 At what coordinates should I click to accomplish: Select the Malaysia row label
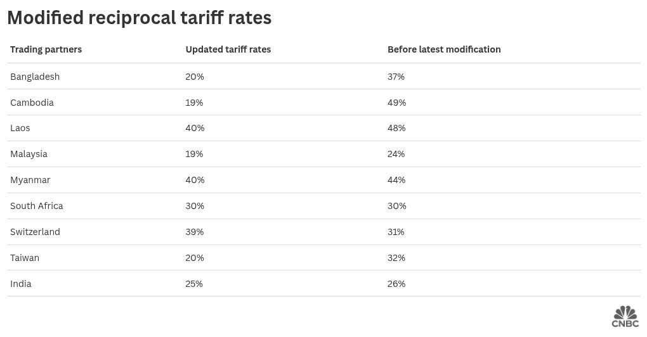coord(29,154)
